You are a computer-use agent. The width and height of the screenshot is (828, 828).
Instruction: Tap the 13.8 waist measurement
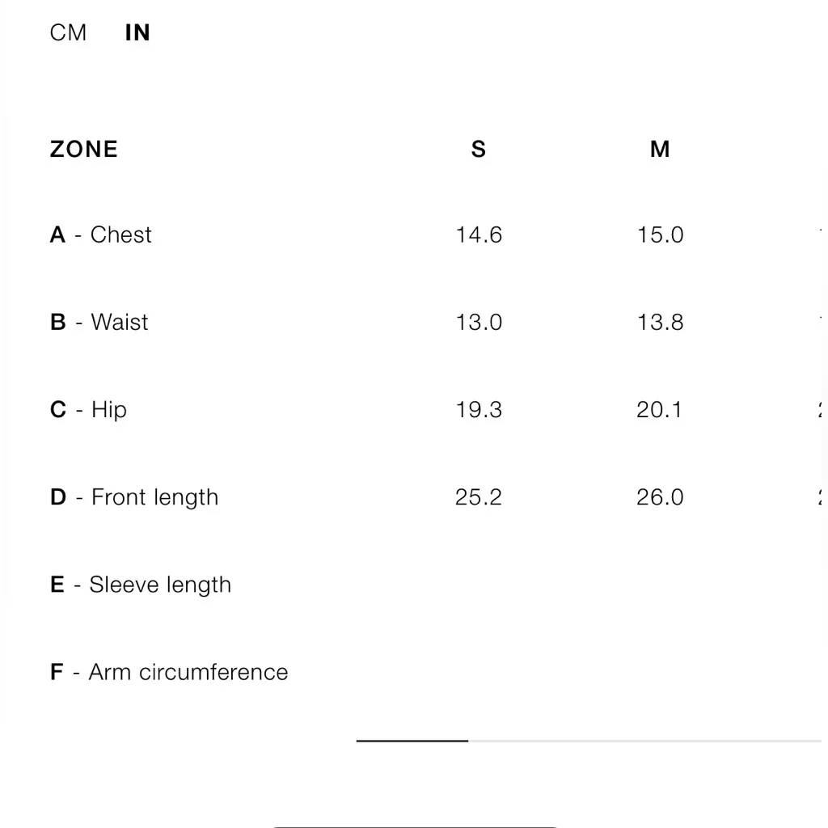660,322
